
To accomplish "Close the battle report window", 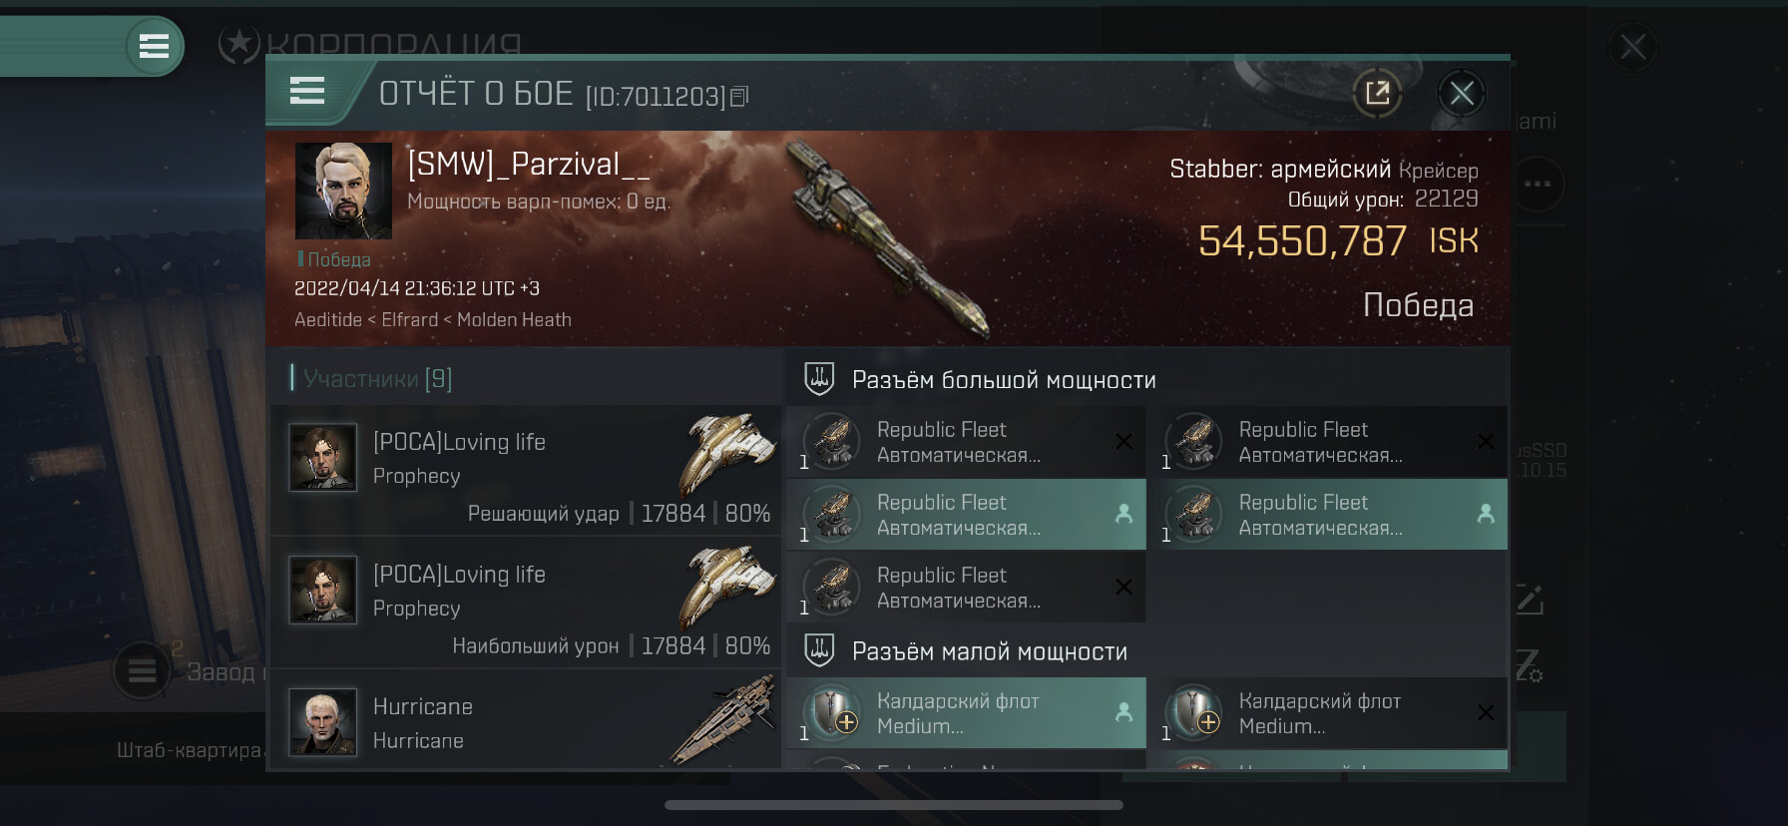I will pos(1462,94).
